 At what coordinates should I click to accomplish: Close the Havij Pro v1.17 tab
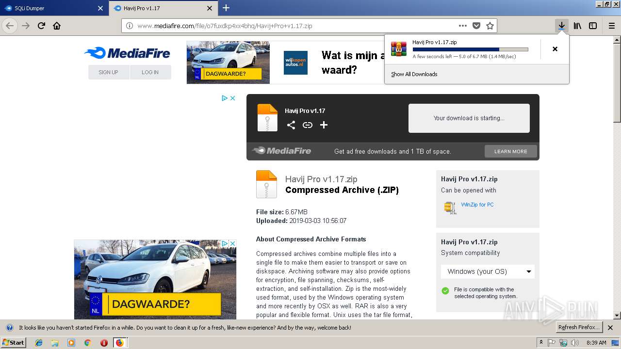click(210, 8)
